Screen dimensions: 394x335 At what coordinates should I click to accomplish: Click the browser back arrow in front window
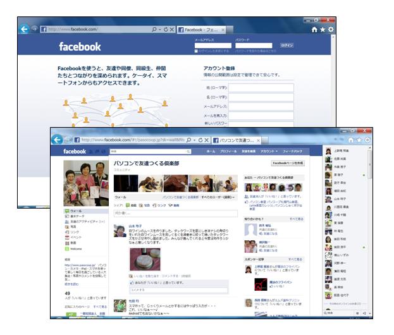(x=58, y=140)
